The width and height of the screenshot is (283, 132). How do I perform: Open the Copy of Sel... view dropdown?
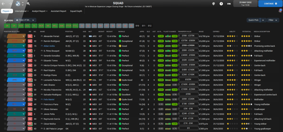25,20
